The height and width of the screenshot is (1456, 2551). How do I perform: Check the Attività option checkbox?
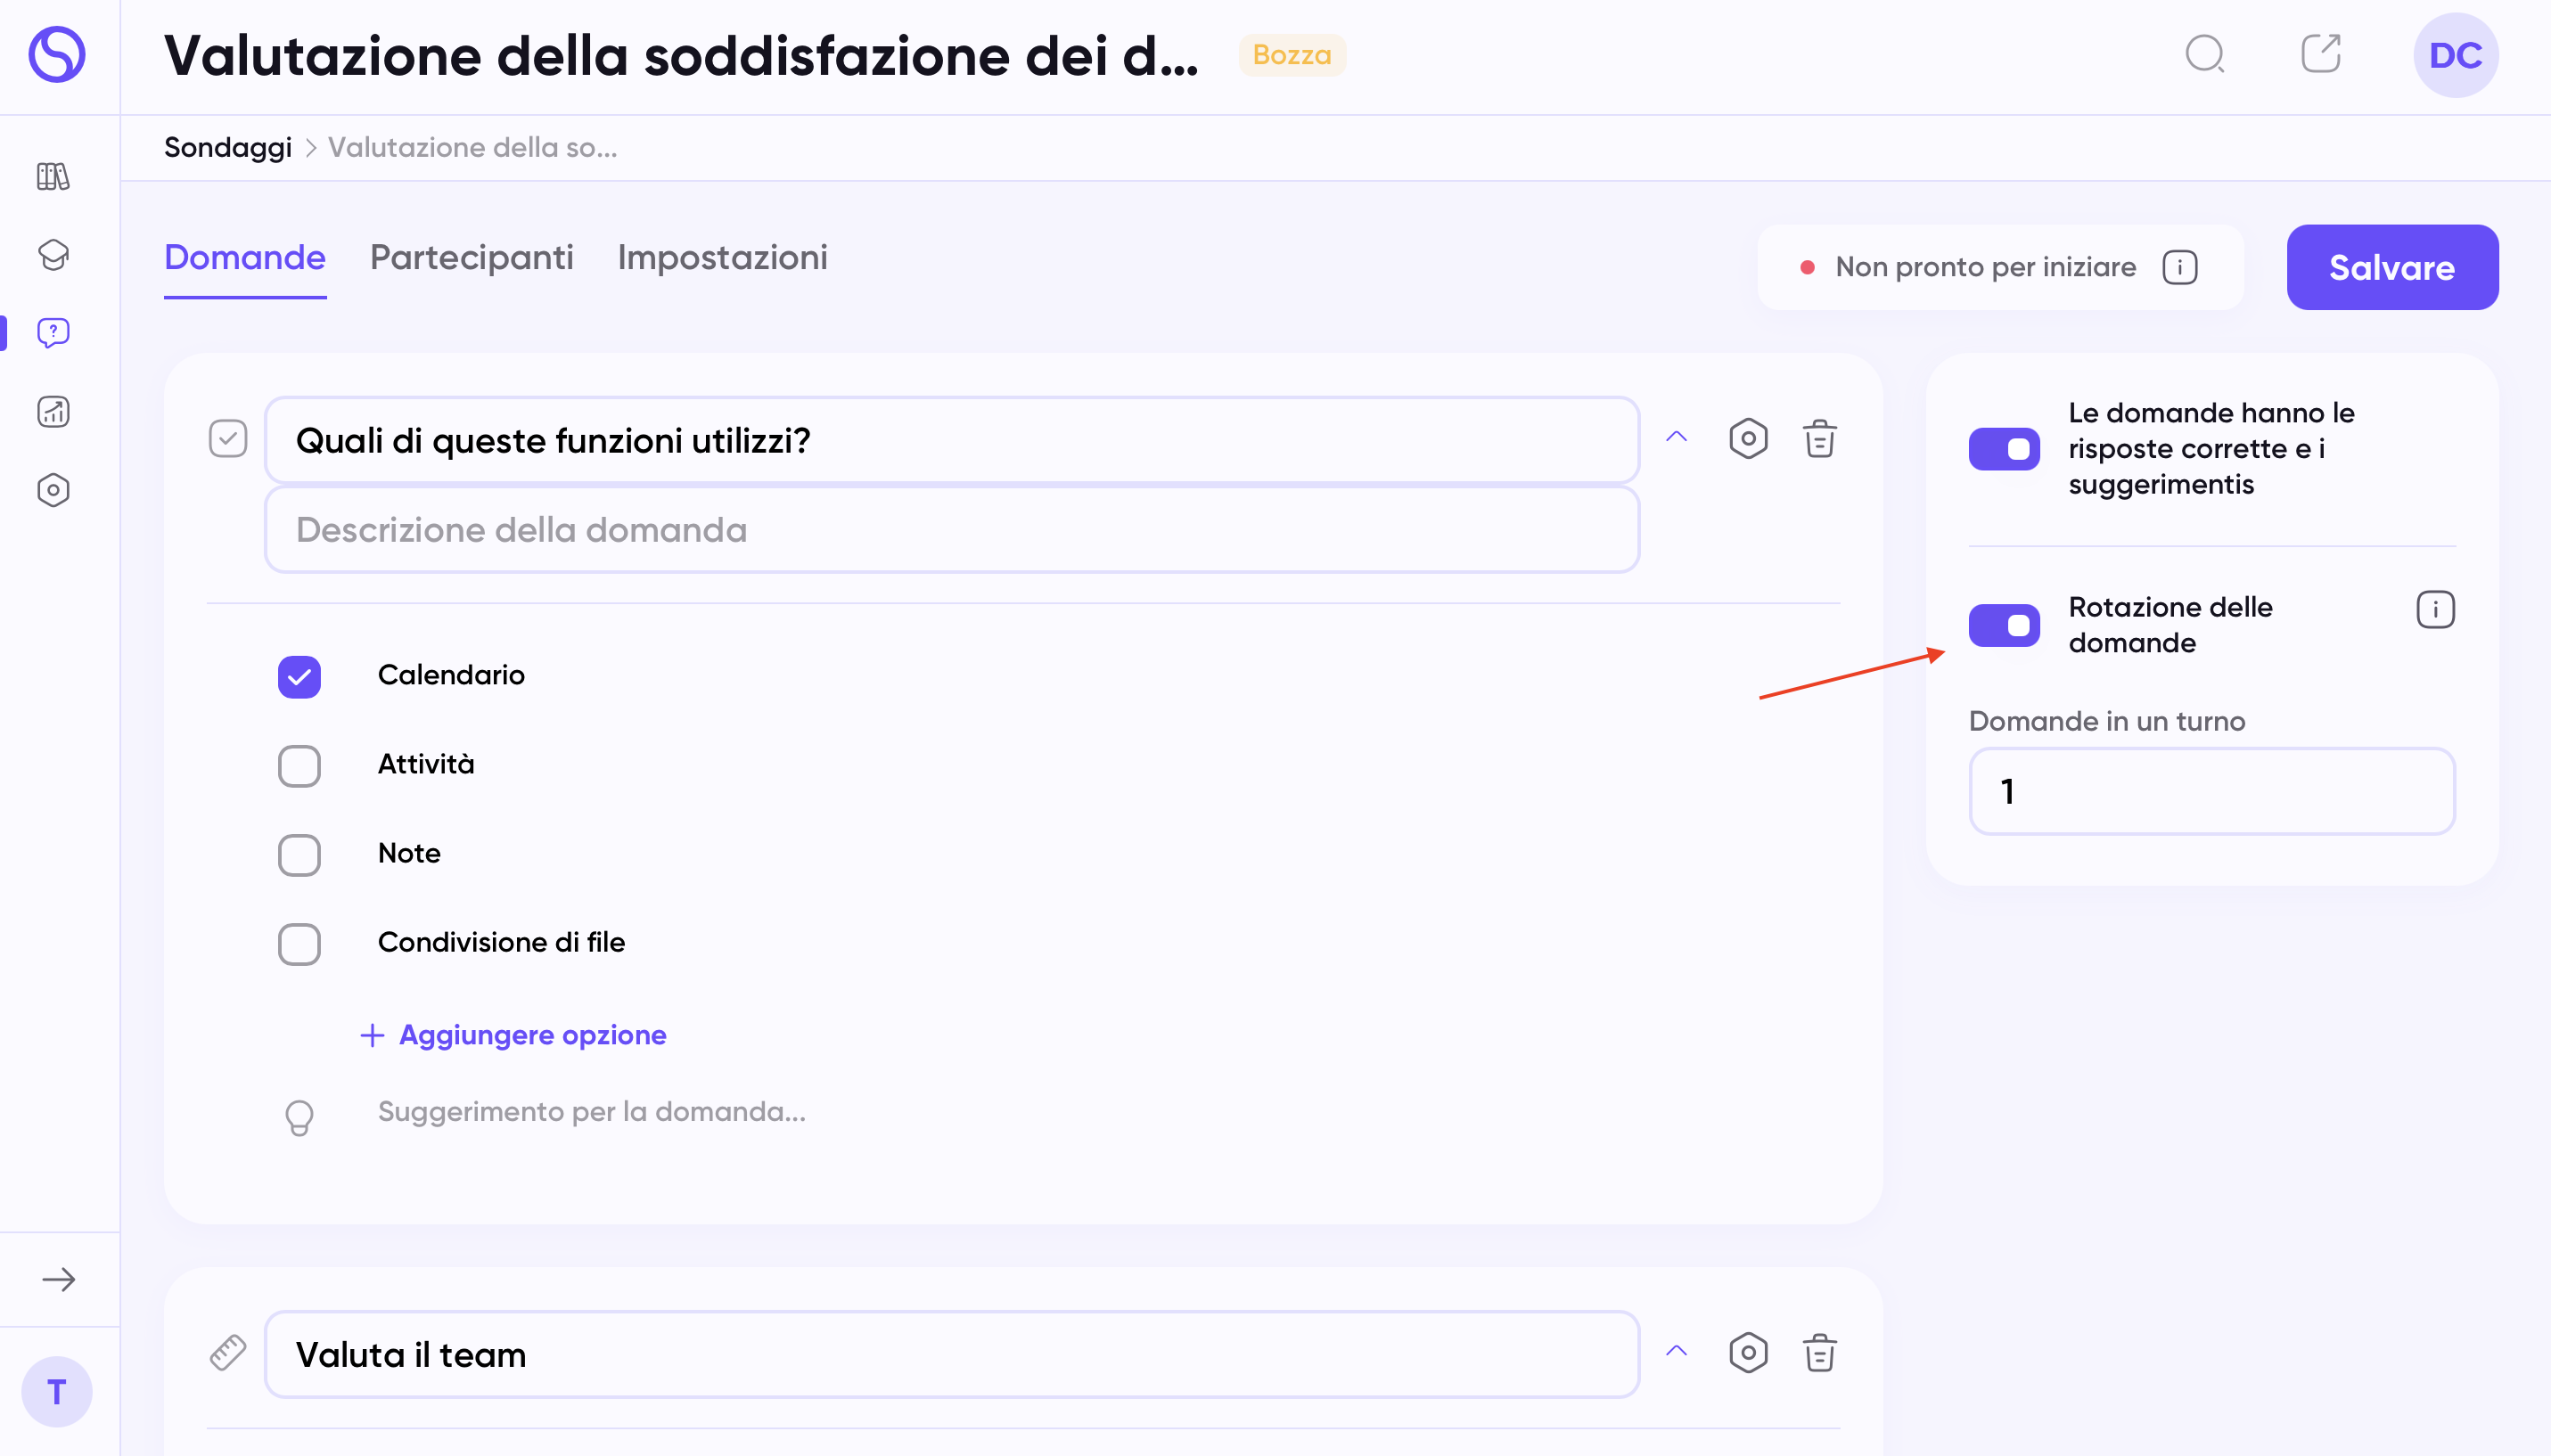pyautogui.click(x=299, y=766)
